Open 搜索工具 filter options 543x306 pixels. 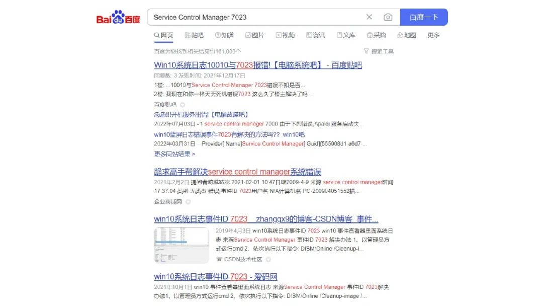[379, 51]
